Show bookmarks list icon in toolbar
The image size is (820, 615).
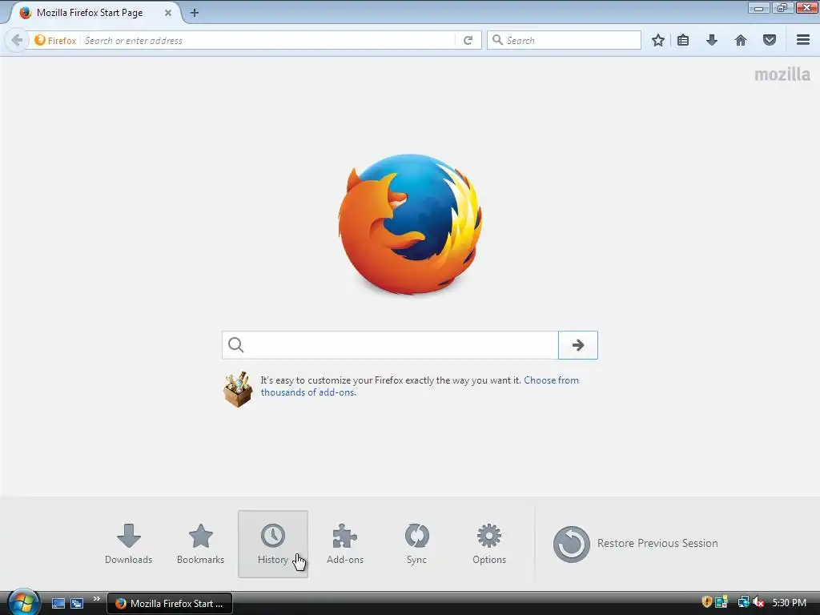tap(683, 40)
